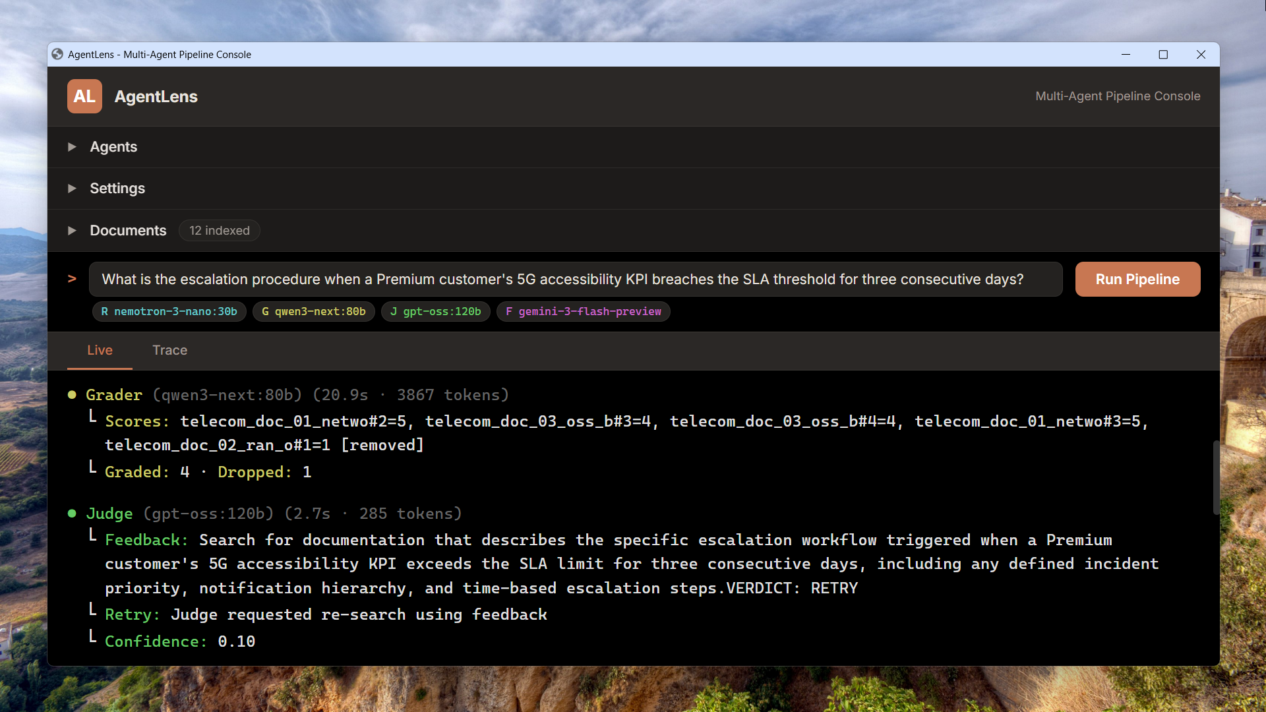Click the AgentLens title text

pyautogui.click(x=156, y=97)
